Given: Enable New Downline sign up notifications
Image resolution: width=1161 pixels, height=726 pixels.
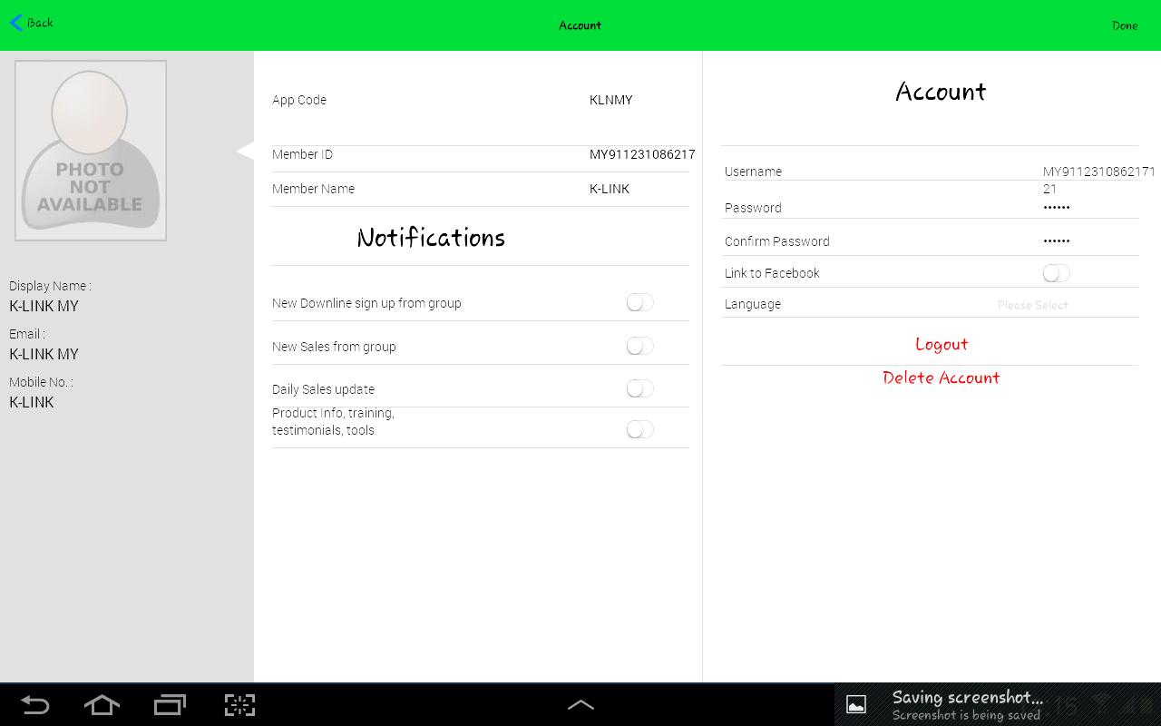Looking at the screenshot, I should coord(639,303).
